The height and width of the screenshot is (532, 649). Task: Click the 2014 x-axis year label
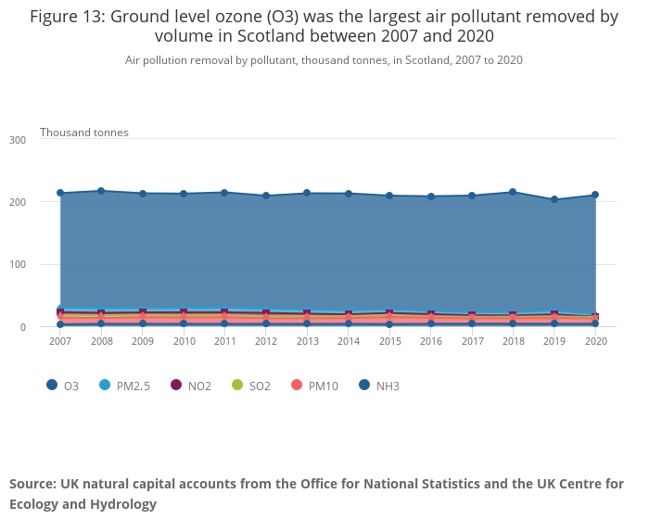[x=348, y=341]
